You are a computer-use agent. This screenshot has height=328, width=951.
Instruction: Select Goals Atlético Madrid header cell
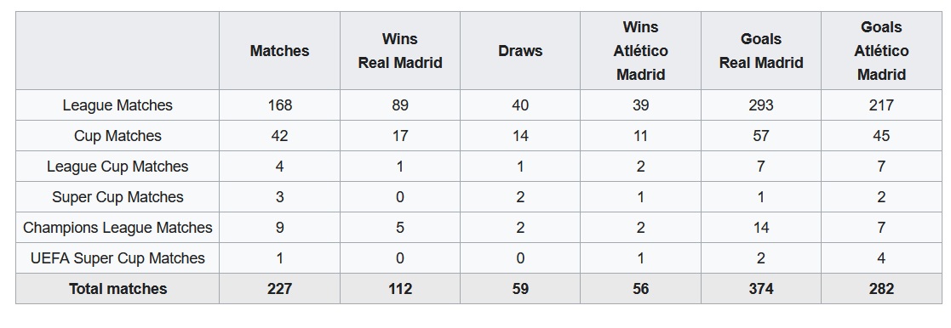click(x=881, y=51)
